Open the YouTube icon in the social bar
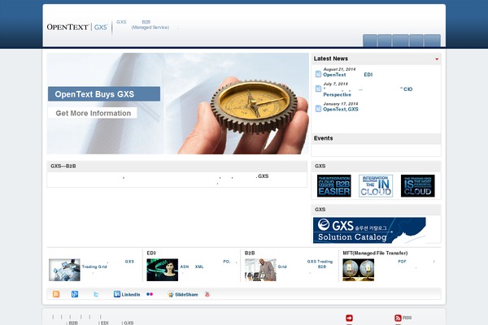 pyautogui.click(x=207, y=294)
